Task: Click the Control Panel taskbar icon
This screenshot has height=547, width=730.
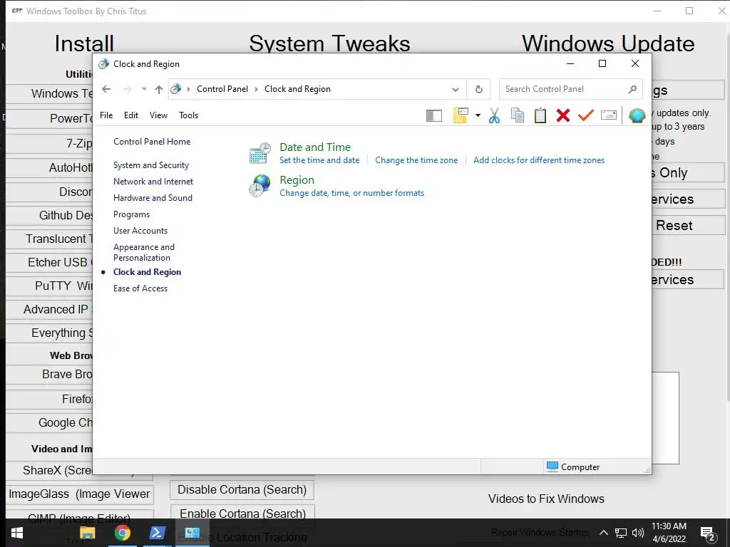Action: 192,533
